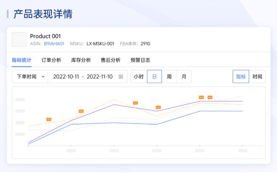Screen dimensions: 277x173
Task: Click the fifth orange comment marker near peak
Action: [x=201, y=98]
